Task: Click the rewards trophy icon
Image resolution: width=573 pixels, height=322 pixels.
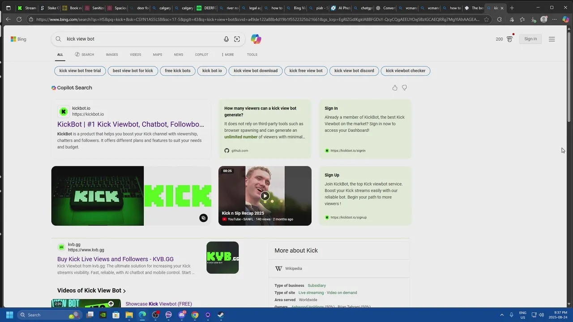Action: pyautogui.click(x=510, y=39)
